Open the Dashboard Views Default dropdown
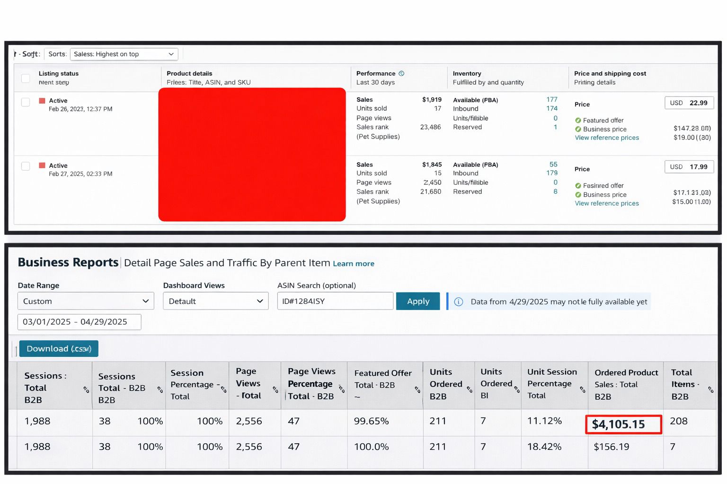727x484 pixels. point(215,301)
